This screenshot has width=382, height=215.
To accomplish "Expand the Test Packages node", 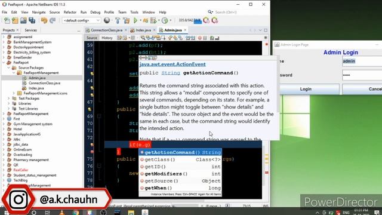I will click(x=9, y=99).
